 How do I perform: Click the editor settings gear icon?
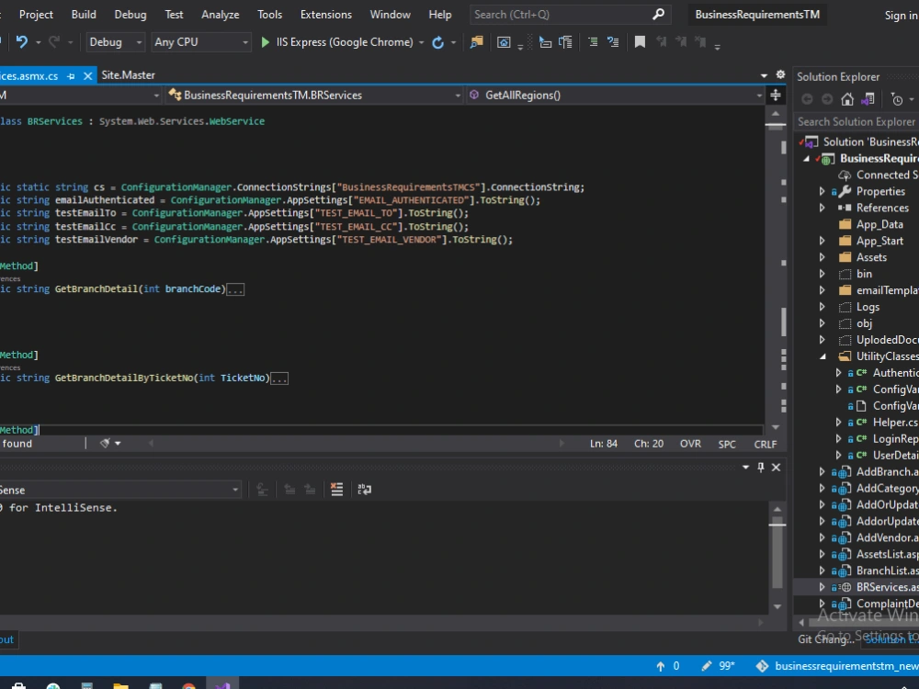tap(780, 75)
